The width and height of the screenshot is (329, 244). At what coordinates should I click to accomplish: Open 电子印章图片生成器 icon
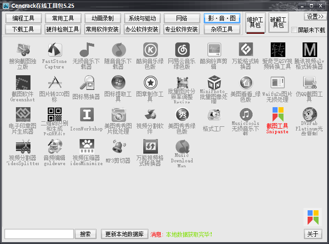tap(23, 114)
